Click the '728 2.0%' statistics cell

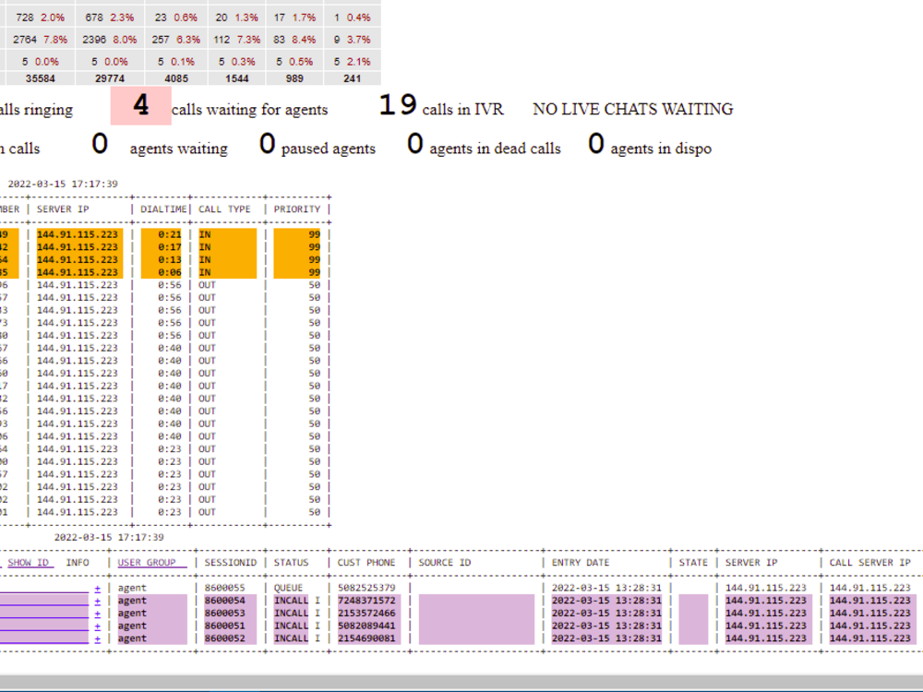click(41, 18)
